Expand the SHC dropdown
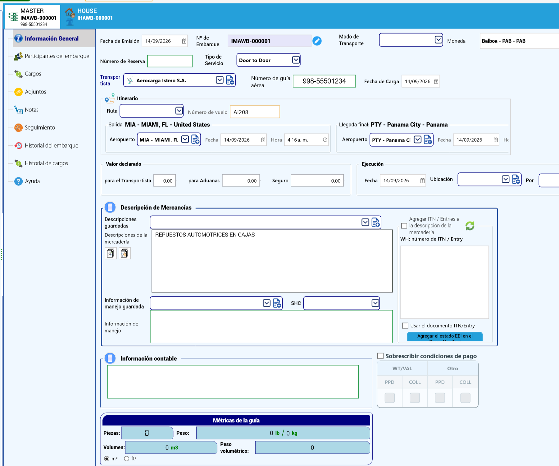 (x=375, y=303)
